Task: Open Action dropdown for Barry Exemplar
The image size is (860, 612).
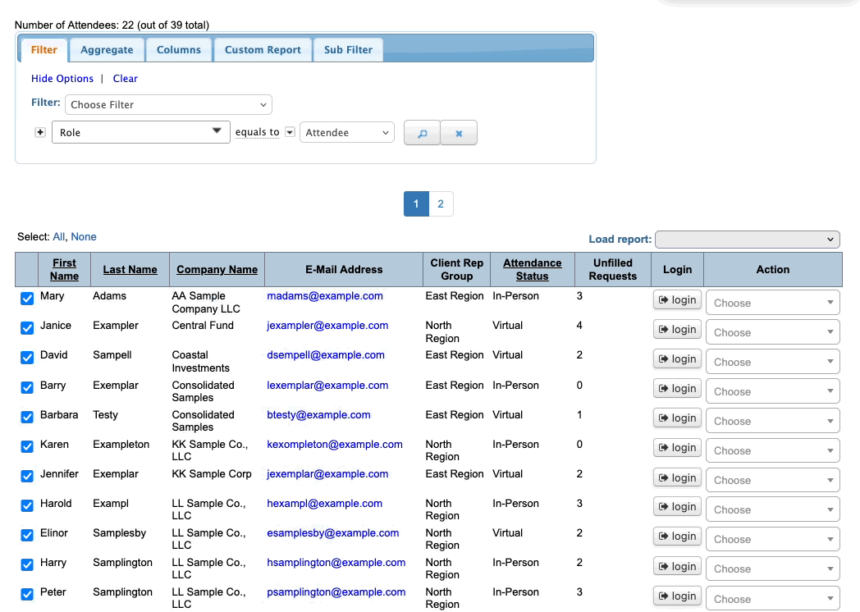Action: (x=772, y=391)
